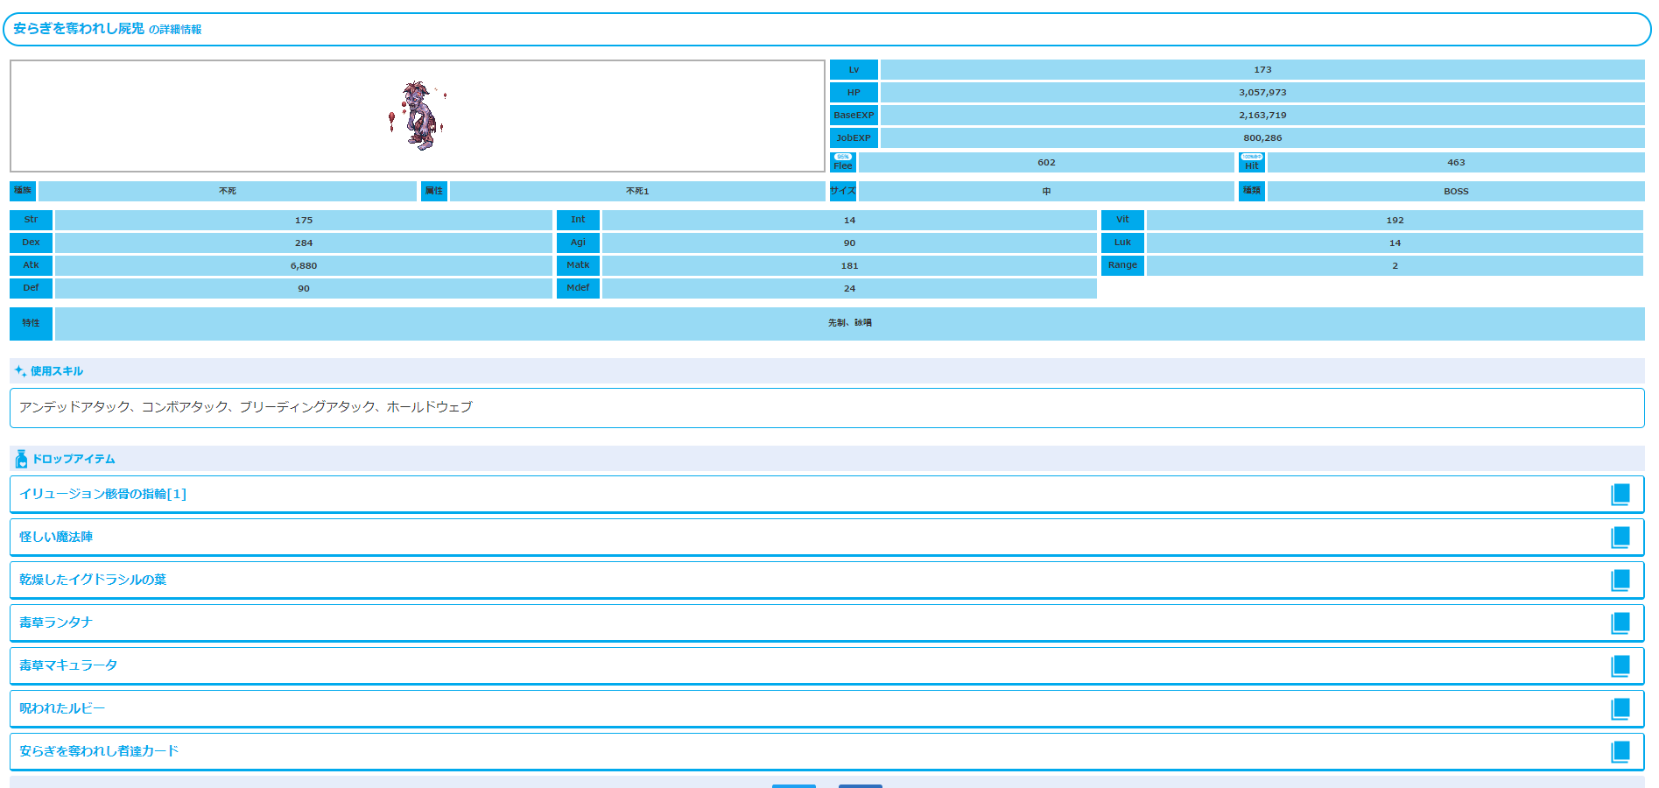Screen dimensions: 1659x788
Task: Click the potion icon beside ドロップアイテム
Action: 21,459
